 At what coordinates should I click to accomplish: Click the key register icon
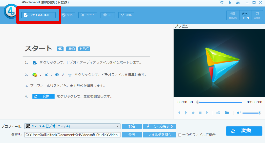[230, 2]
